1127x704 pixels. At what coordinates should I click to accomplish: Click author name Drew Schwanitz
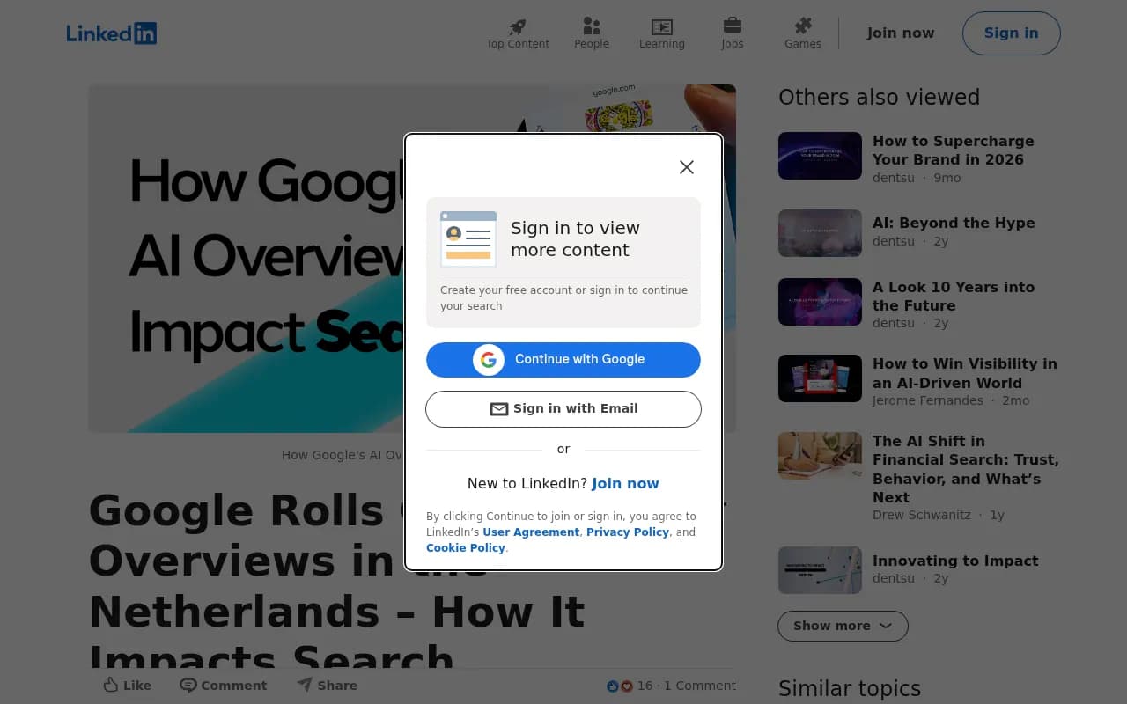(x=922, y=515)
